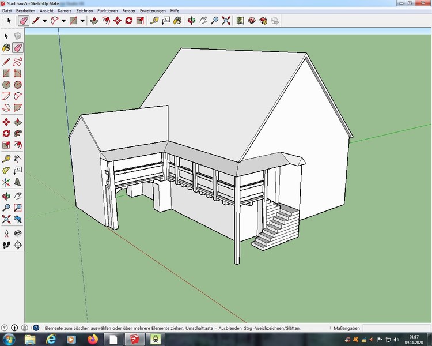Choose the Move tool in top toolbar
The height and width of the screenshot is (346, 432).
pos(118,21)
